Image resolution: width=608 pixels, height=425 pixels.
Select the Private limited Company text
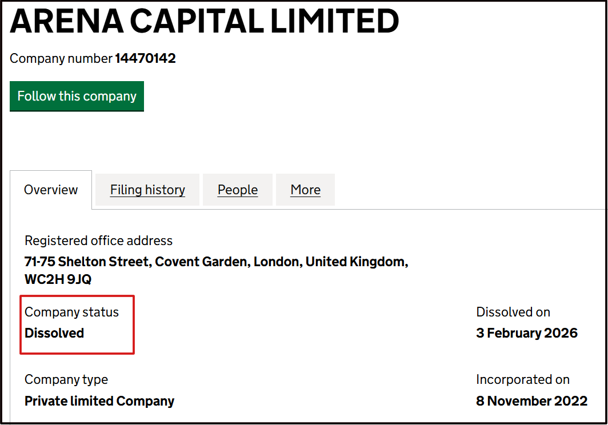pyautogui.click(x=99, y=400)
